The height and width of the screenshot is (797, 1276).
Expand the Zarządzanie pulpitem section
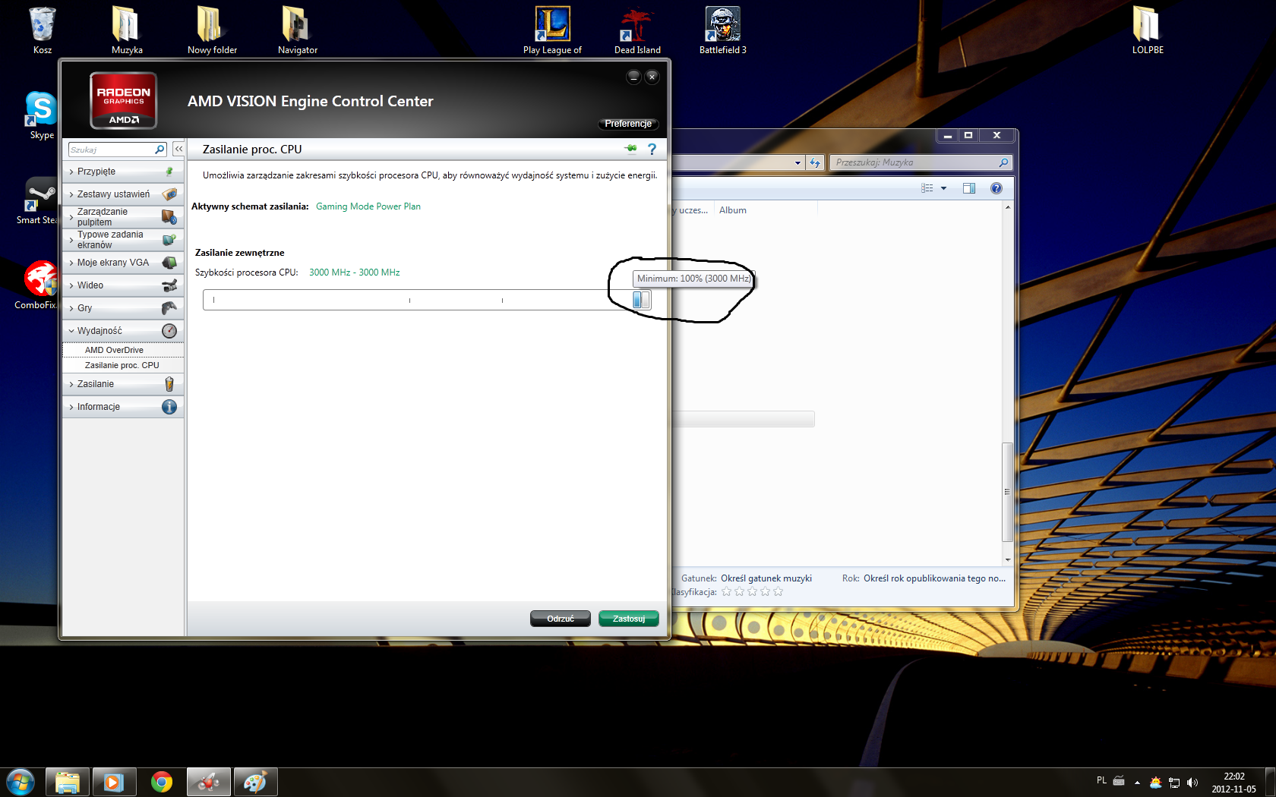tap(123, 217)
